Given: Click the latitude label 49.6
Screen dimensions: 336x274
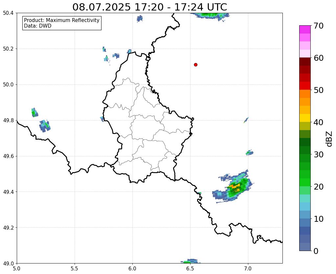Looking at the screenshot, I should pos(8,156).
